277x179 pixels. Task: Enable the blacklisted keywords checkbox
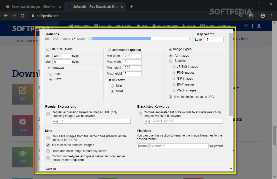[x=140, y=114]
